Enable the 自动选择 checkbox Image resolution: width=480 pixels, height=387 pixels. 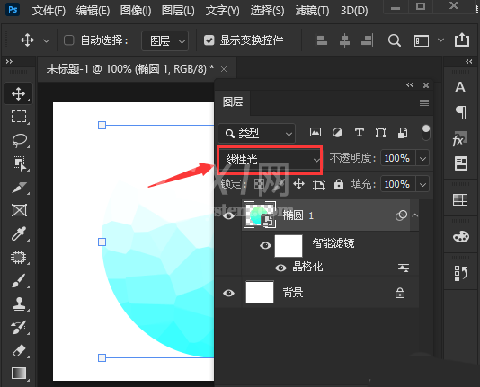coord(68,40)
